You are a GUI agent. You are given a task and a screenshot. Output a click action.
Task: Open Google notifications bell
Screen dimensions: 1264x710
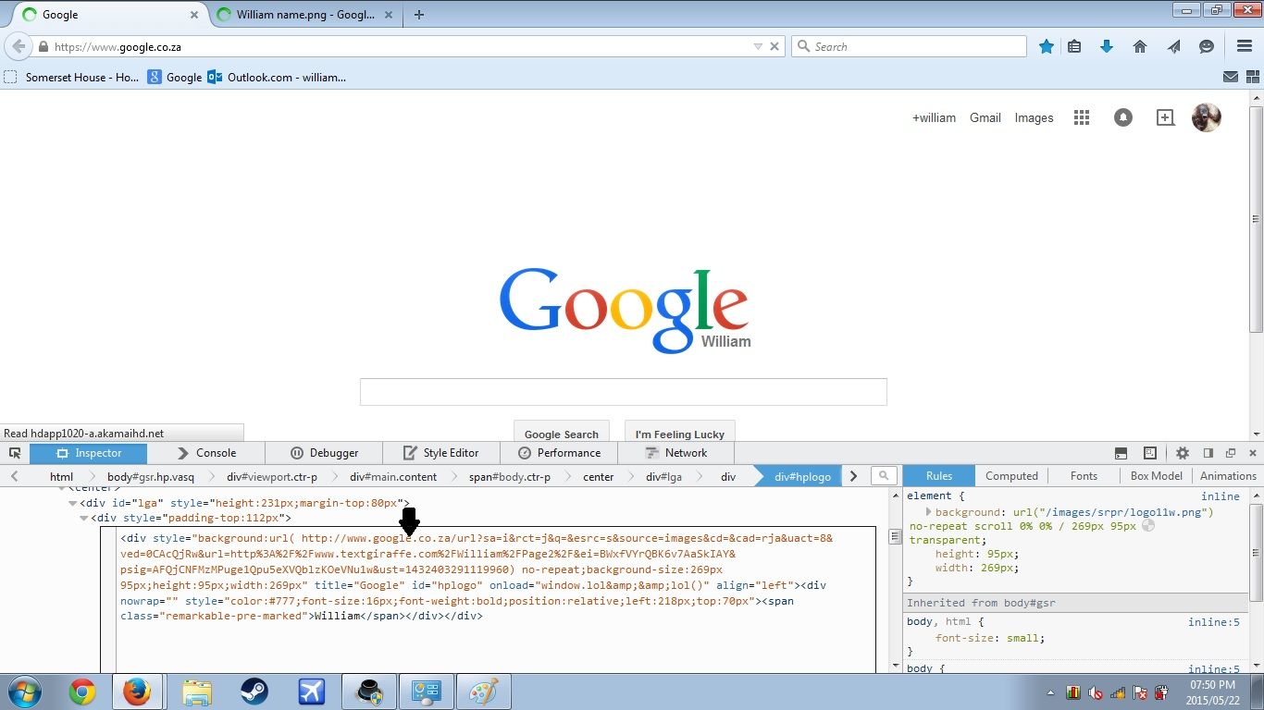pos(1123,117)
